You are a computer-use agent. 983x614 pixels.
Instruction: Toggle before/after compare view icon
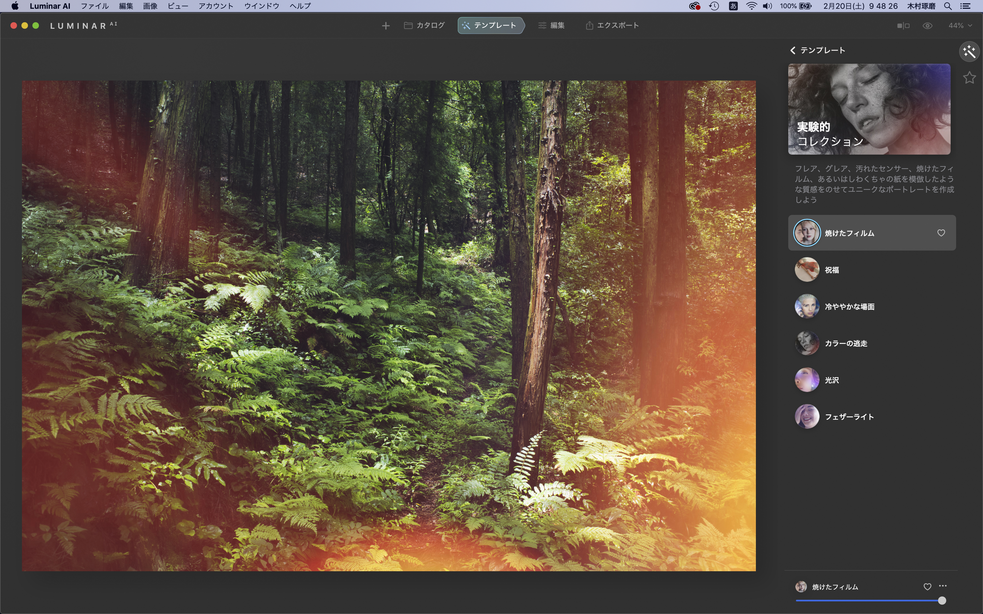(x=903, y=25)
